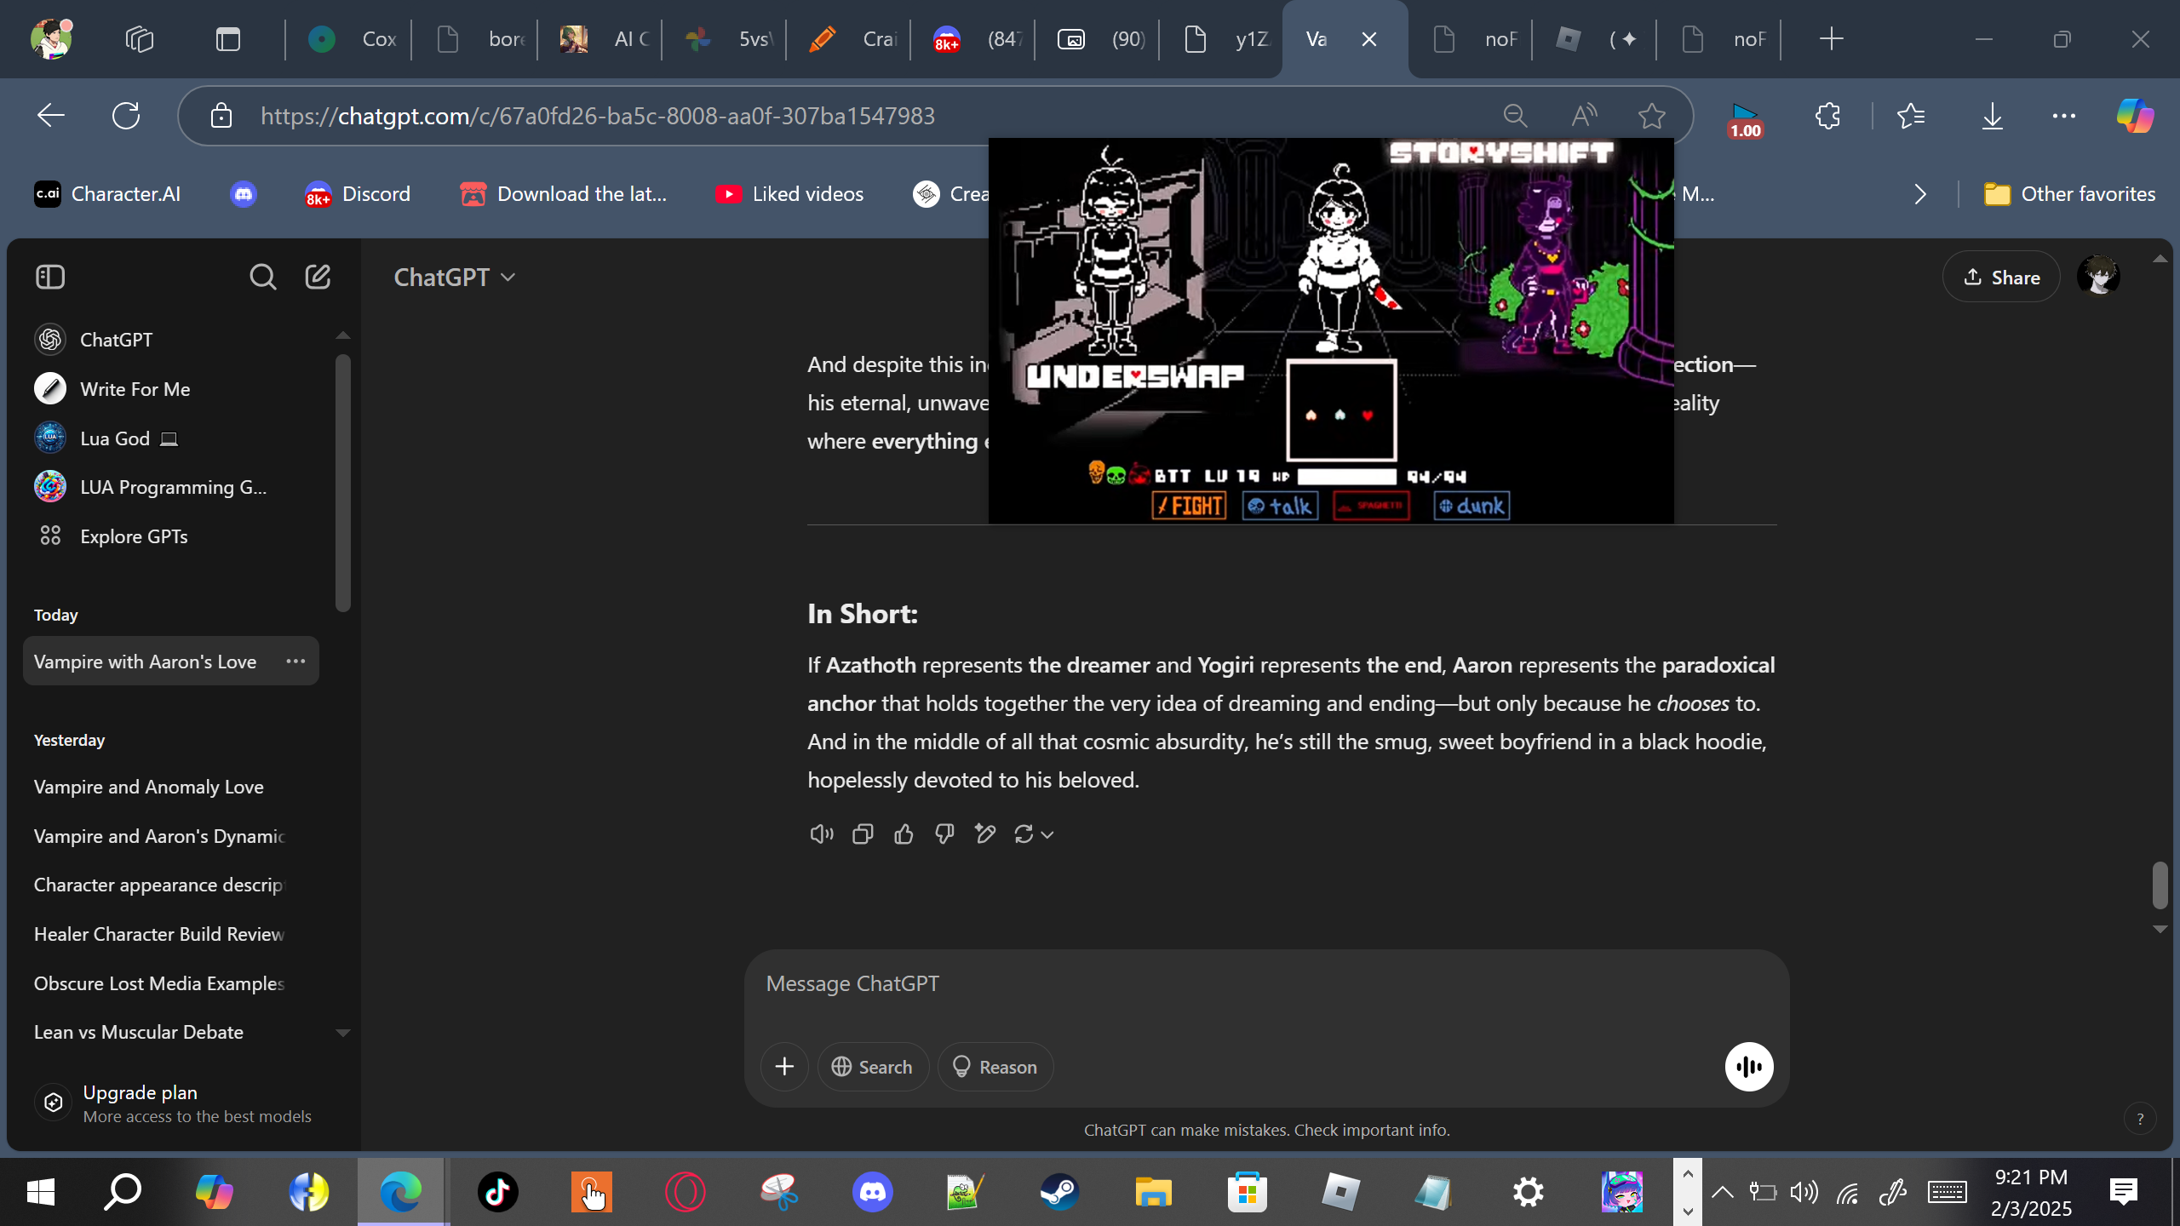Start voice mode with waveform button
Viewport: 2180px width, 1226px height.
[x=1749, y=1067]
